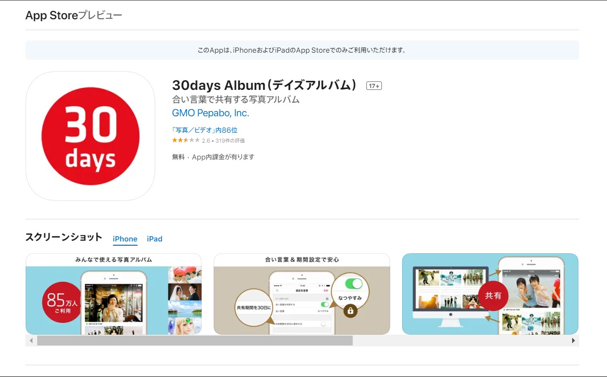The width and height of the screenshot is (607, 377).
Task: Toggle the 合い言葉を利用する switch in phone
Action: coord(325,305)
